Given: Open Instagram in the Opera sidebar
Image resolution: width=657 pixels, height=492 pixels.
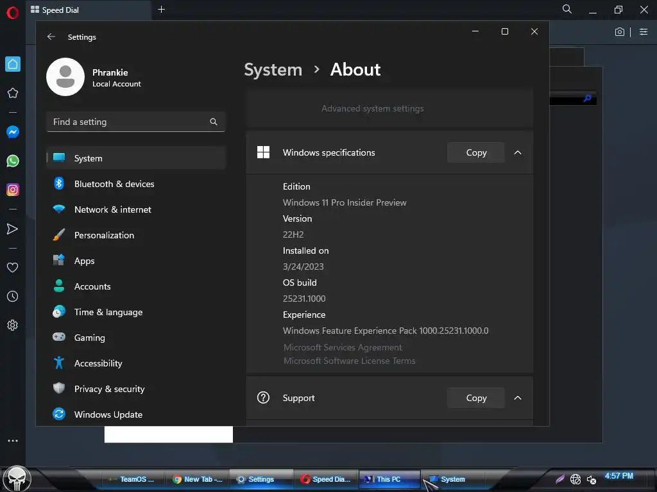Looking at the screenshot, I should tap(13, 190).
